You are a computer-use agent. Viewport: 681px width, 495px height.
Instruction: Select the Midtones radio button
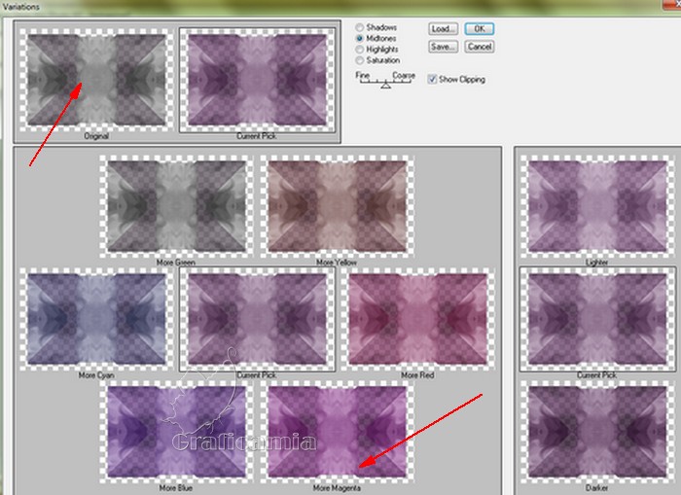pyautogui.click(x=360, y=38)
